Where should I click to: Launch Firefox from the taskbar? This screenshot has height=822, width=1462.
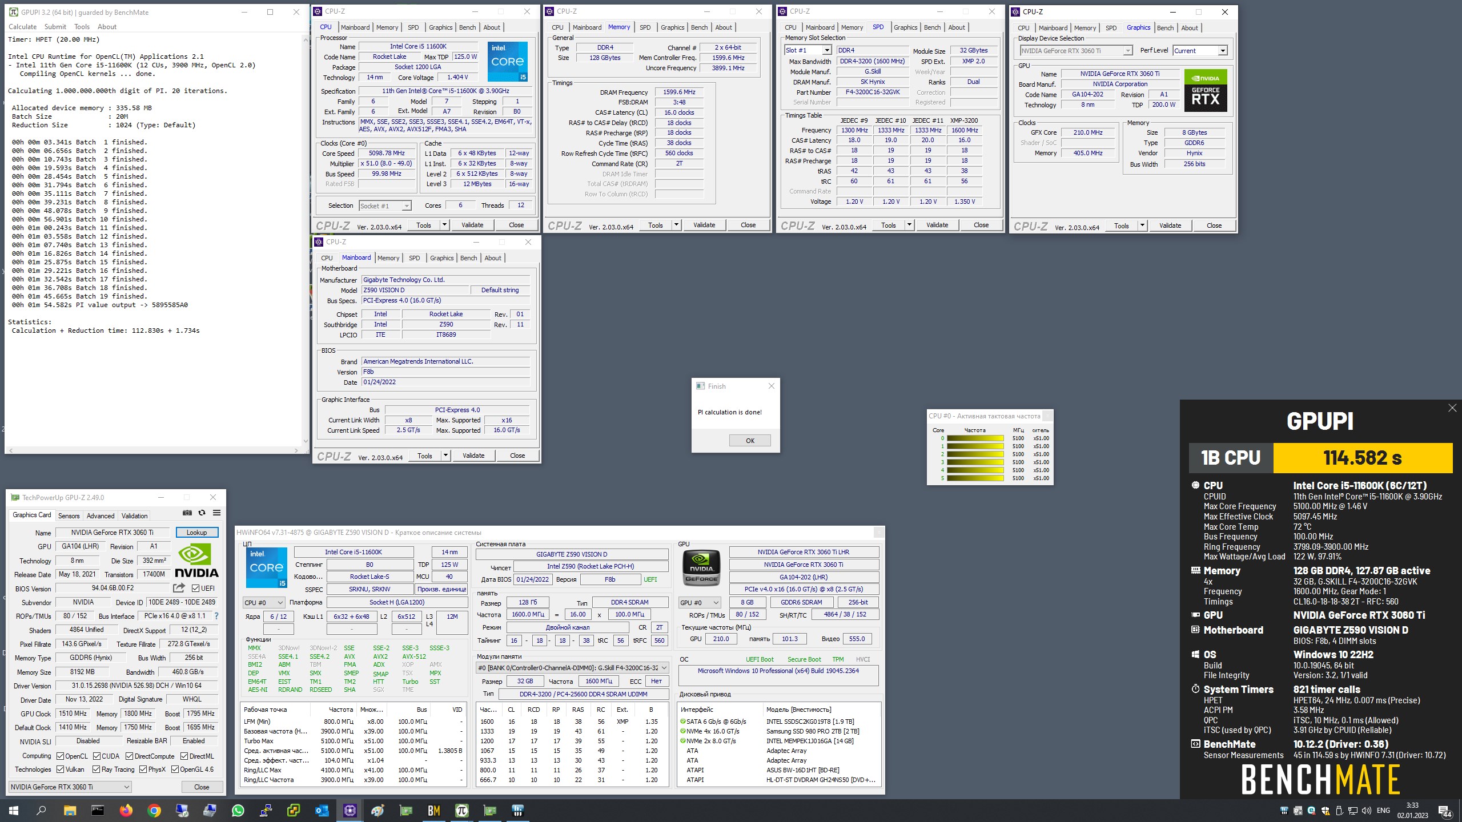click(126, 811)
